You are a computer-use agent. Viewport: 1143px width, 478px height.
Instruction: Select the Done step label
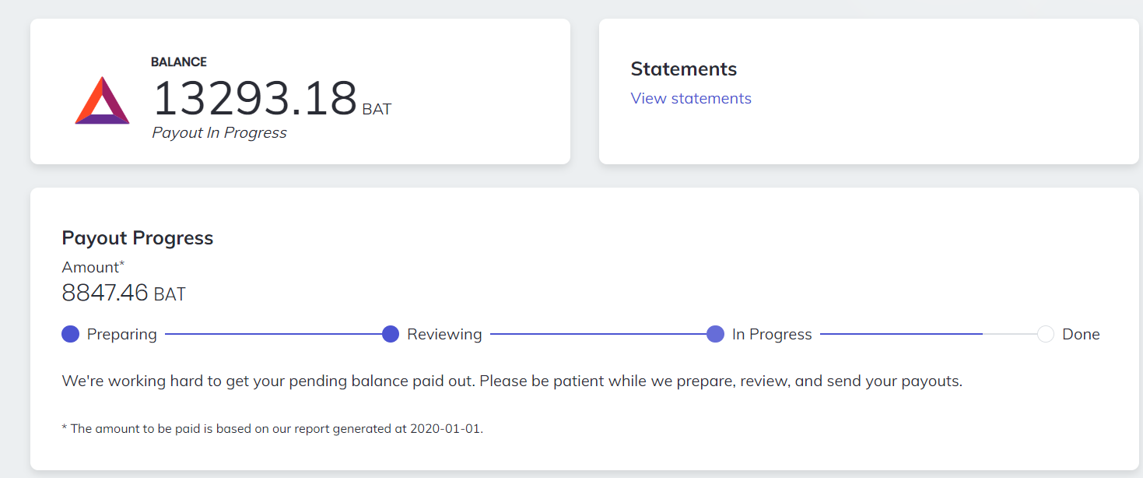pyautogui.click(x=1081, y=334)
